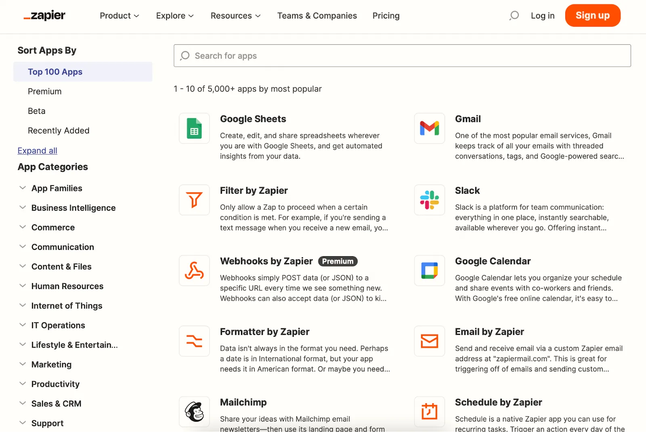Select the Google Calendar app icon
This screenshot has width=646, height=432.
point(429,270)
